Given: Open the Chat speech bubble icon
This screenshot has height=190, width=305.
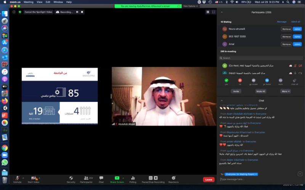Looking at the screenshot, I should click(101, 179).
